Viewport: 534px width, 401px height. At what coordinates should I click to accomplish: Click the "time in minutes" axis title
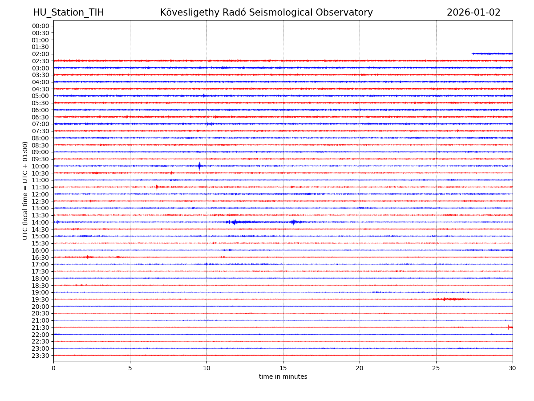pos(283,377)
